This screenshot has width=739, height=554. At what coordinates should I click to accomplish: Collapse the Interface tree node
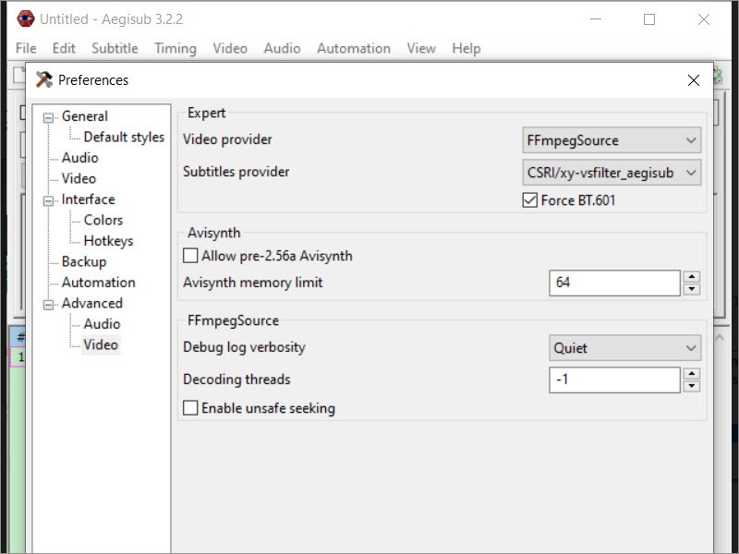coord(49,200)
